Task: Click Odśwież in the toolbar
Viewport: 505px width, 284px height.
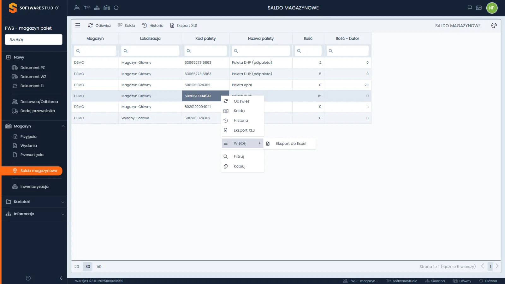Action: point(99,26)
